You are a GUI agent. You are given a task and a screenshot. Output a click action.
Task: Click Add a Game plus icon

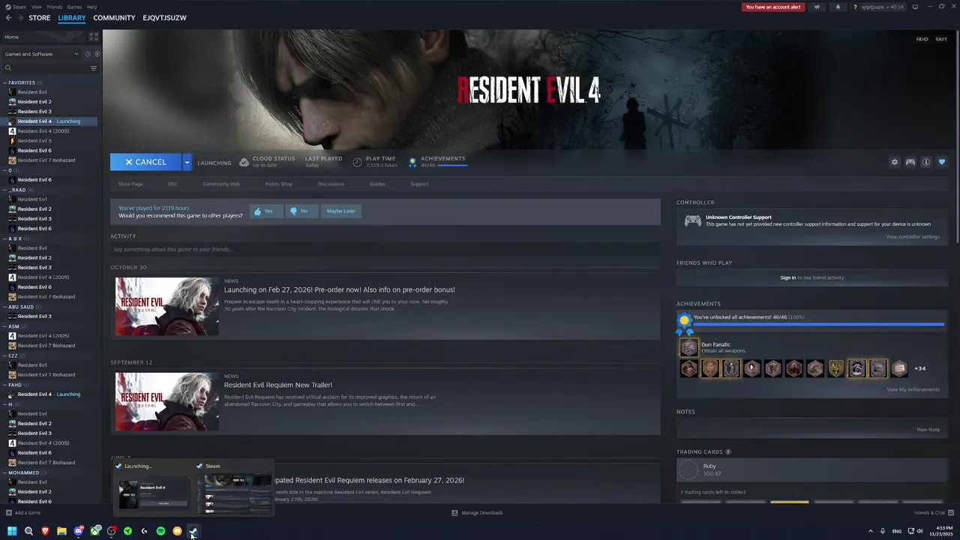pyautogui.click(x=9, y=513)
